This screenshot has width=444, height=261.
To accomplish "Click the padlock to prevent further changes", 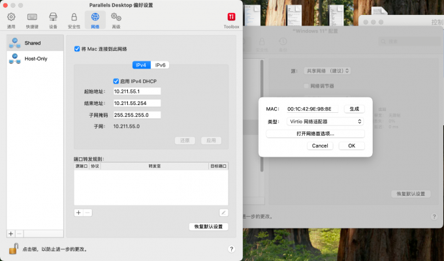I will pos(14,249).
